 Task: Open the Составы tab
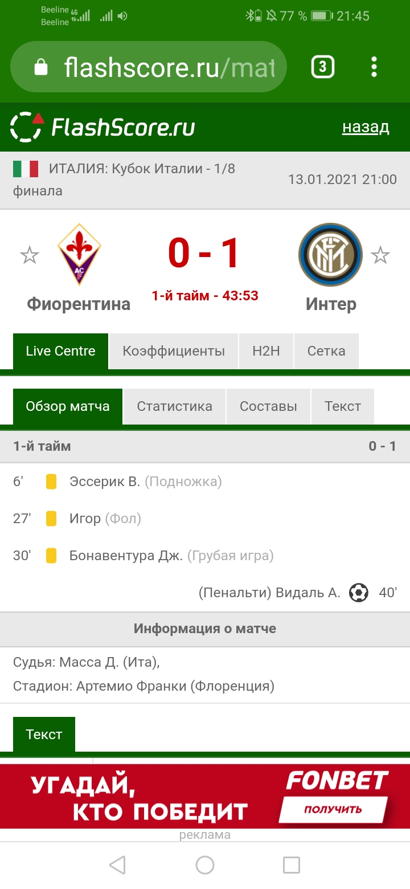pos(268,406)
